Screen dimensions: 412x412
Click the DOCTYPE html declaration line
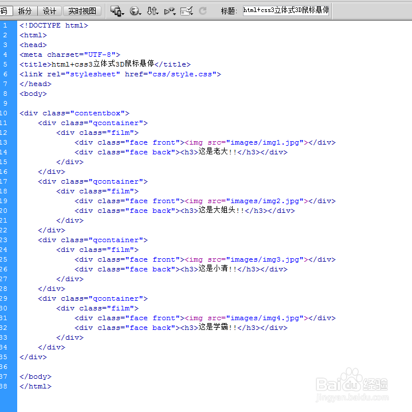click(x=54, y=25)
